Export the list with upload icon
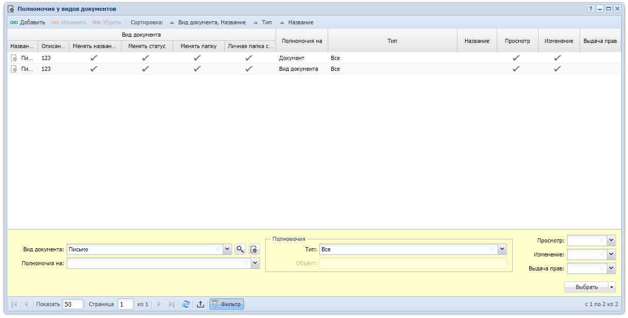The image size is (628, 318). point(201,304)
